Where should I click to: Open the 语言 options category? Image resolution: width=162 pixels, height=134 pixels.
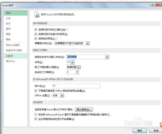point(16,34)
